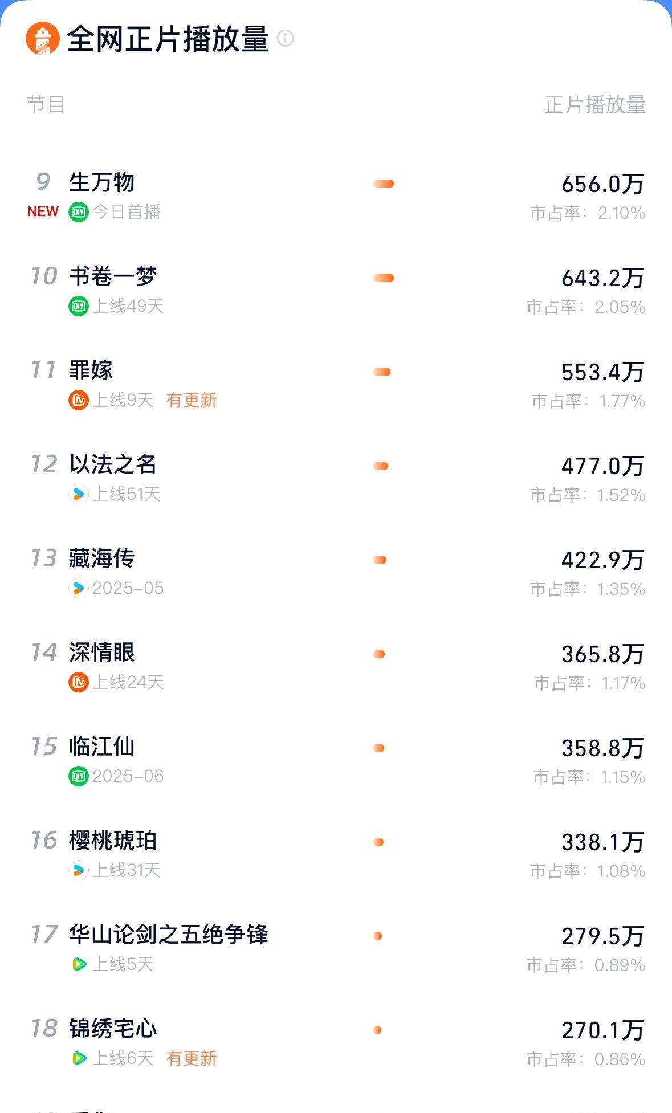The height and width of the screenshot is (1113, 672).
Task: Click the Tencent Video icon under 华山论剑之五绝争锋
Action: point(79,964)
